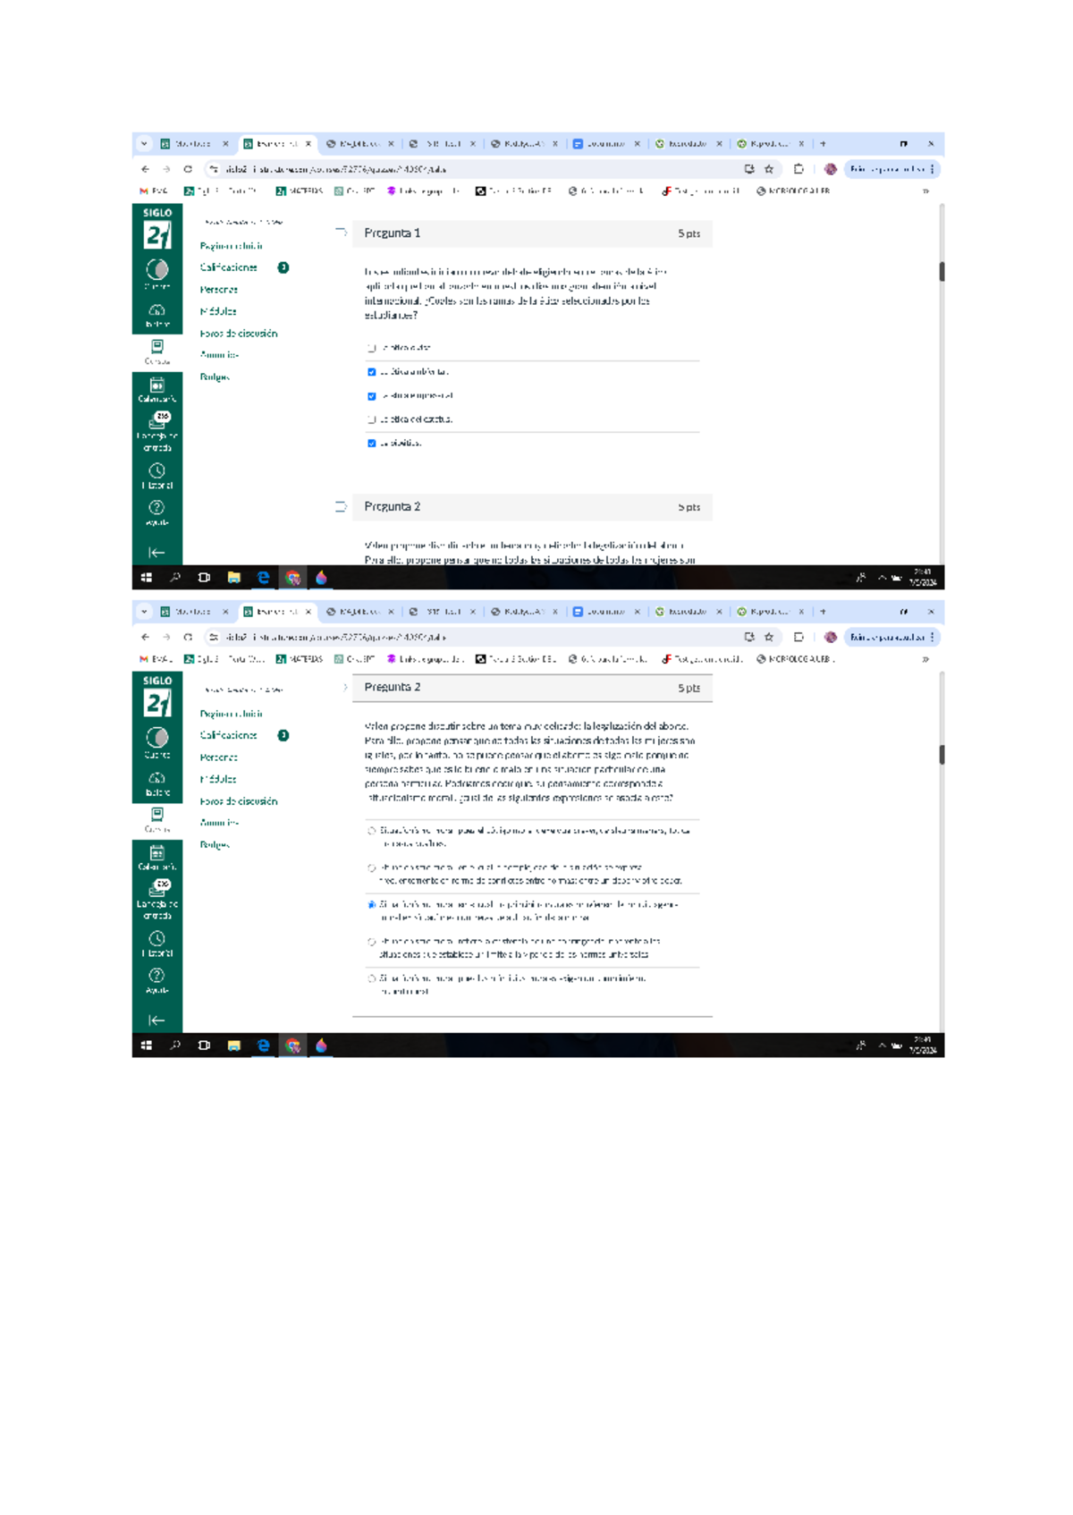Open File Explorer from upper screenshot taskbar

[233, 578]
